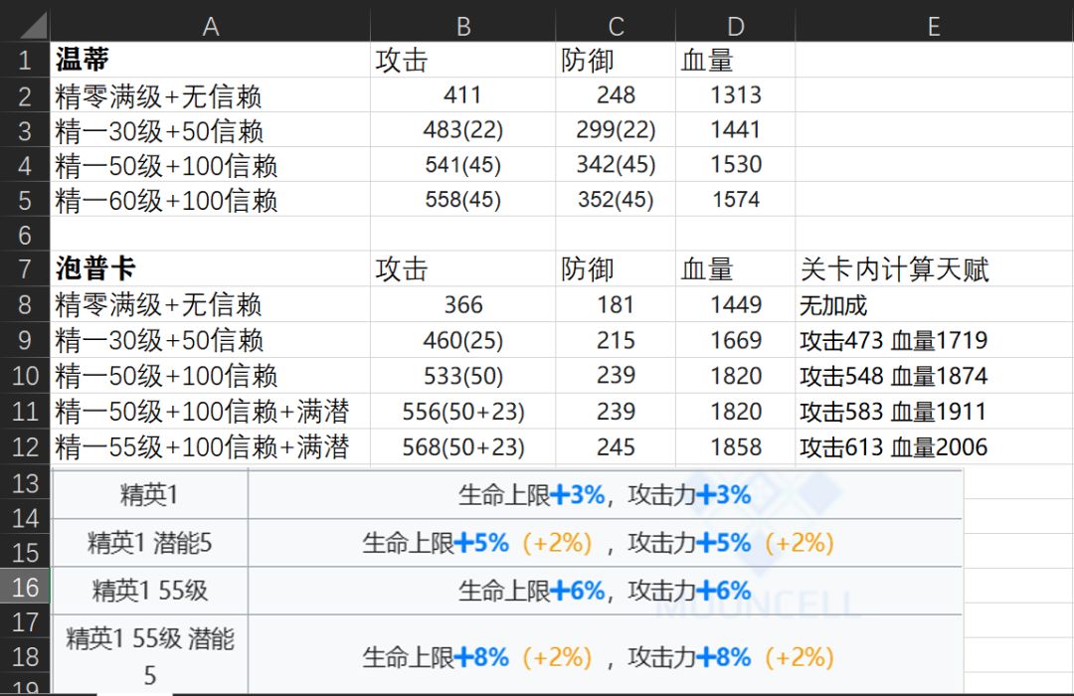Click cell with 关卡内计算天赋 heading

934,268
